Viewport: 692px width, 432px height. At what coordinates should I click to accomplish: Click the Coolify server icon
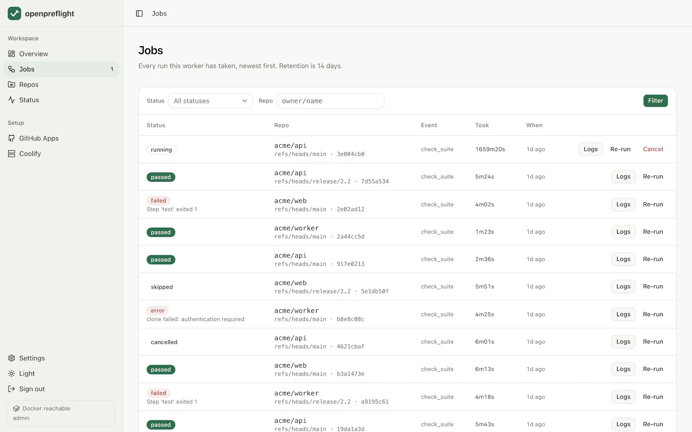coord(12,154)
